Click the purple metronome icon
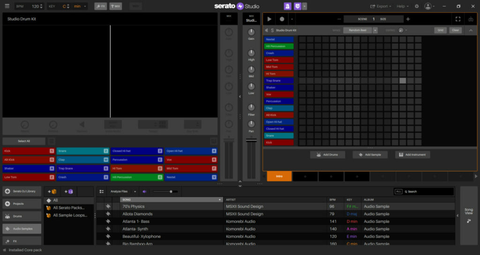480x255 pixels. [x=287, y=6]
